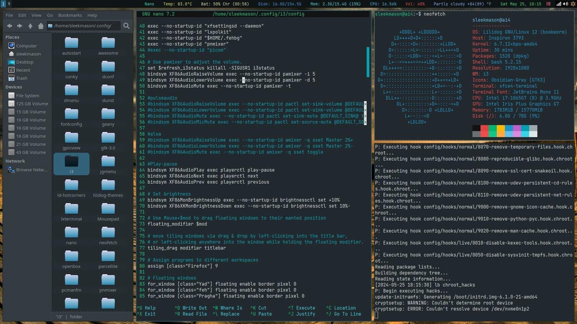Select the jgmenu folder
Image resolution: width=577 pixels, height=324 pixels.
pyautogui.click(x=108, y=165)
